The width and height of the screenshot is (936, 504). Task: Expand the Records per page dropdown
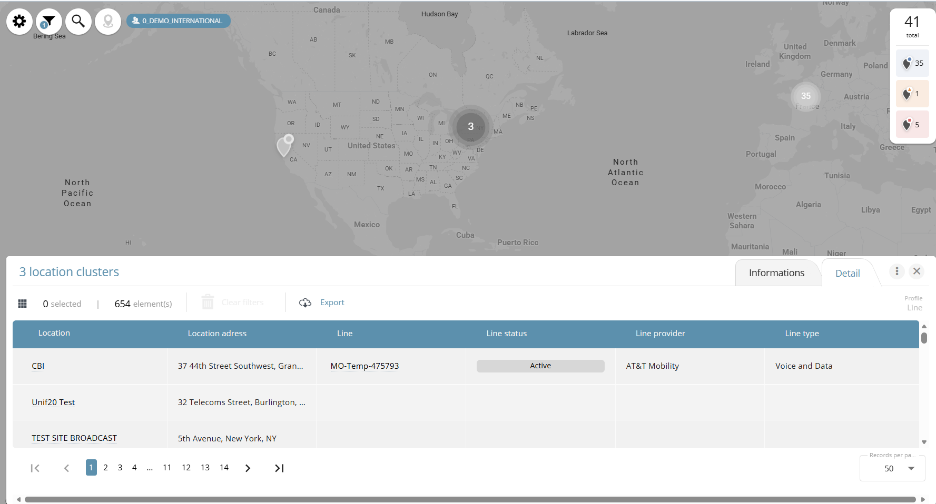tap(911, 468)
